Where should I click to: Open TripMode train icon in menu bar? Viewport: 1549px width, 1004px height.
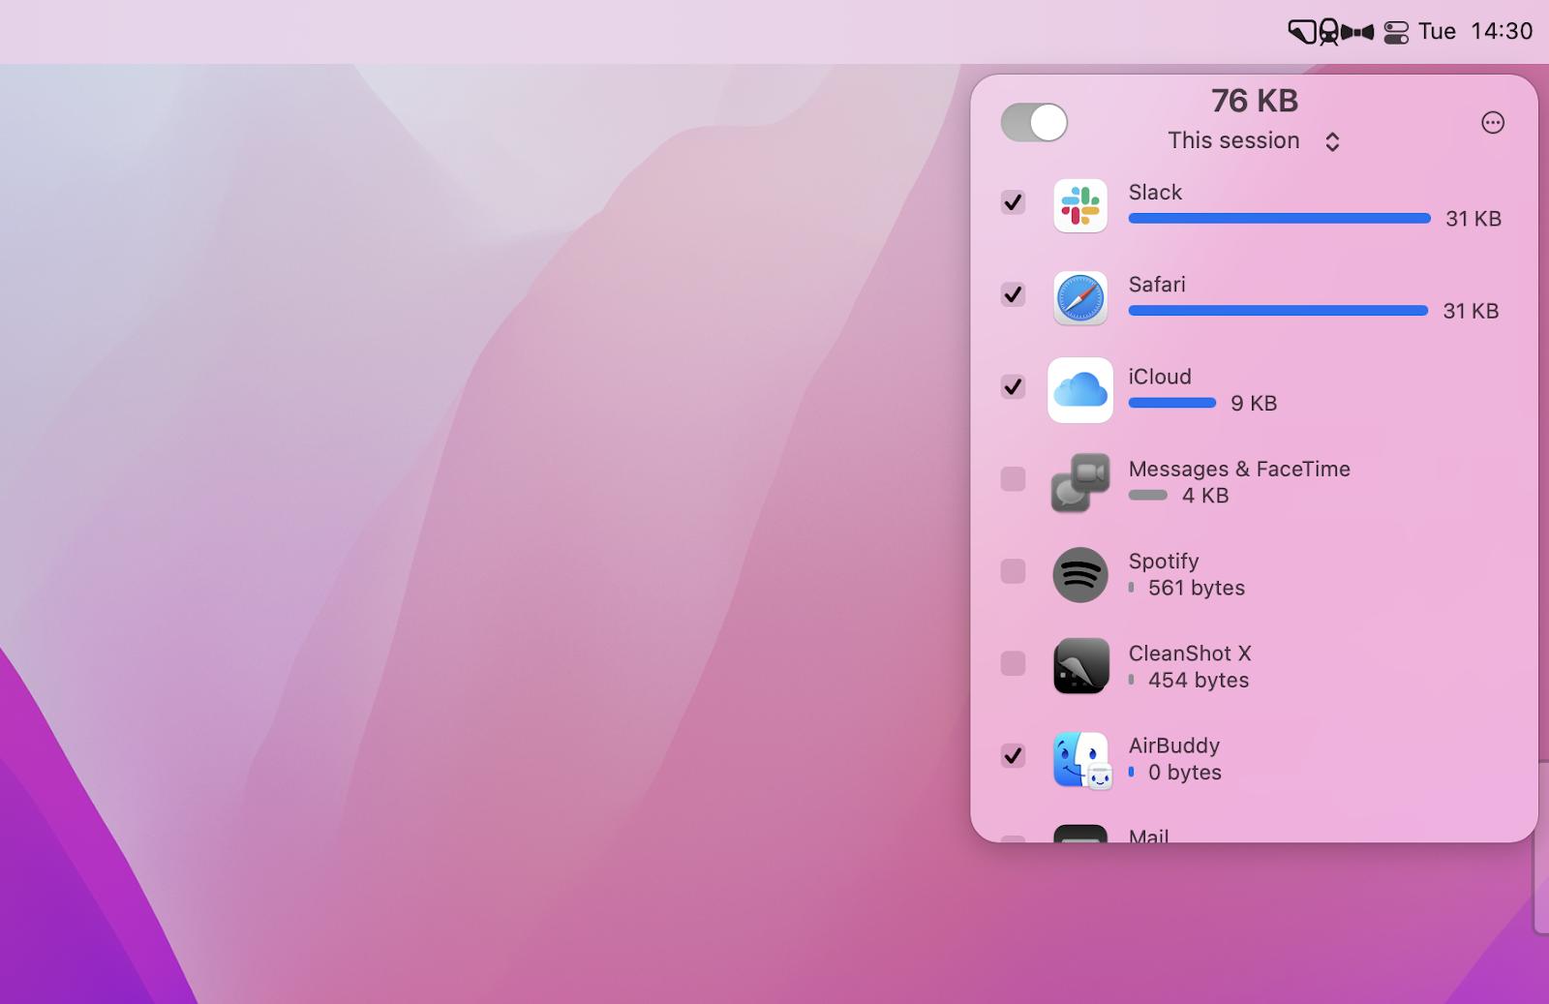coord(1329,32)
